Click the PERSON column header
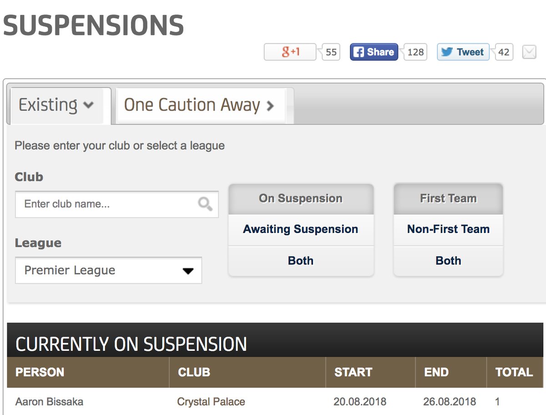Viewport: 546px width, 415px height. point(40,372)
